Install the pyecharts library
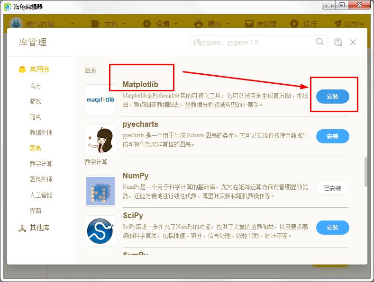Viewport: 374px width, 282px height. pos(332,136)
